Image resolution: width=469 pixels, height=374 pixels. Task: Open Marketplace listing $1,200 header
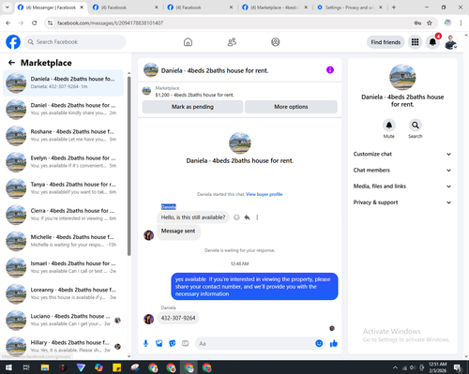coord(239,91)
